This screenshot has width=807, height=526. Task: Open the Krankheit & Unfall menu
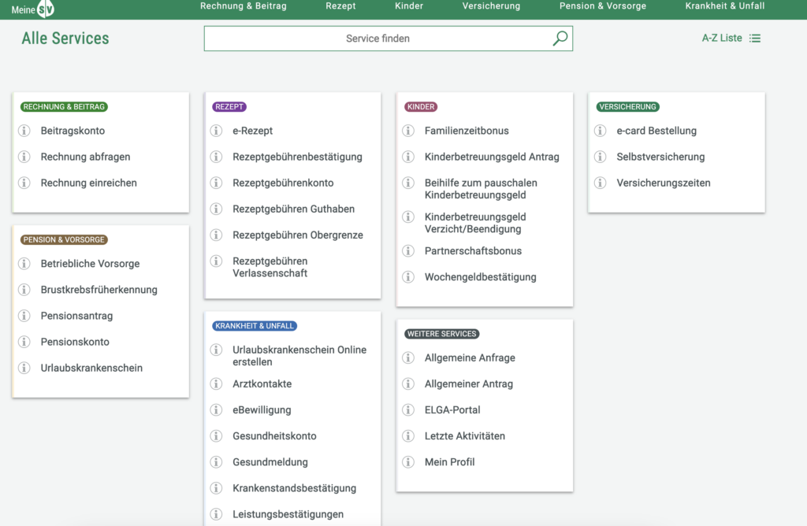tap(725, 6)
